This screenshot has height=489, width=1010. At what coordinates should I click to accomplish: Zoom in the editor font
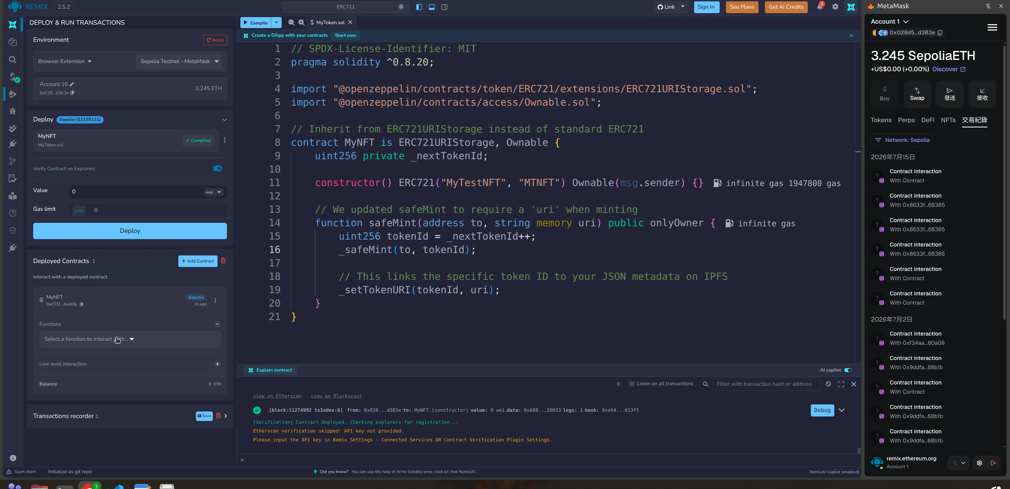tap(301, 22)
